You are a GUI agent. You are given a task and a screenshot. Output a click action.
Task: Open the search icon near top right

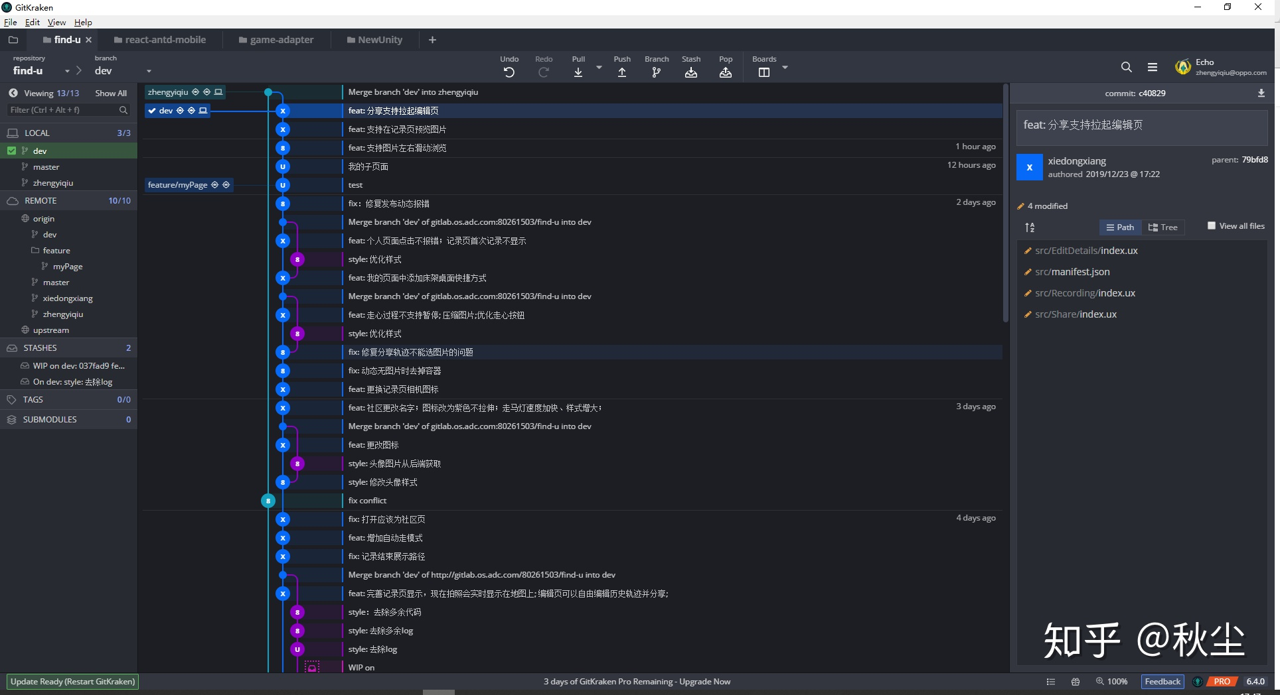pyautogui.click(x=1126, y=67)
